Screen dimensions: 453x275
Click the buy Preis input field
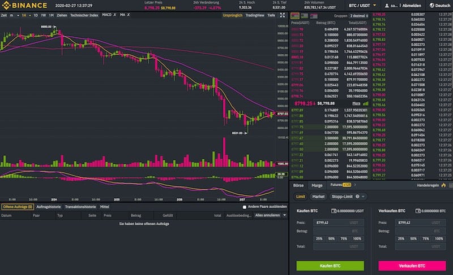pos(339,222)
